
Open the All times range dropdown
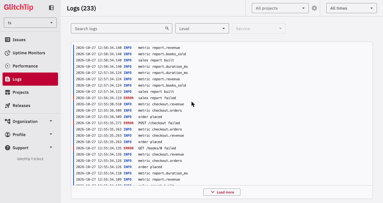pos(351,8)
